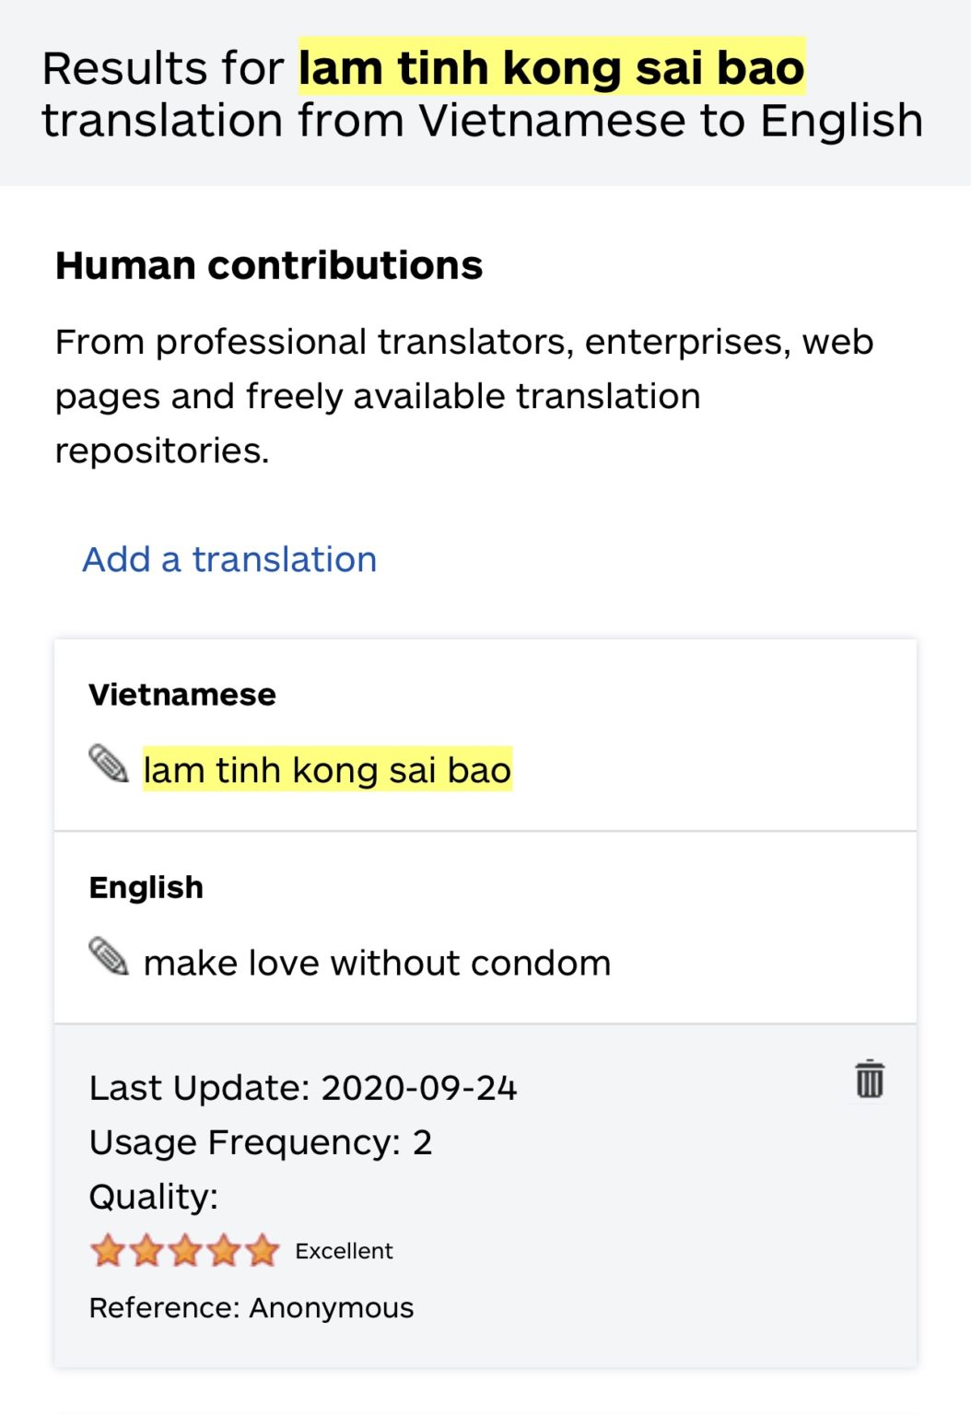
Task: Open the Add a translation form
Action: pyautogui.click(x=228, y=559)
